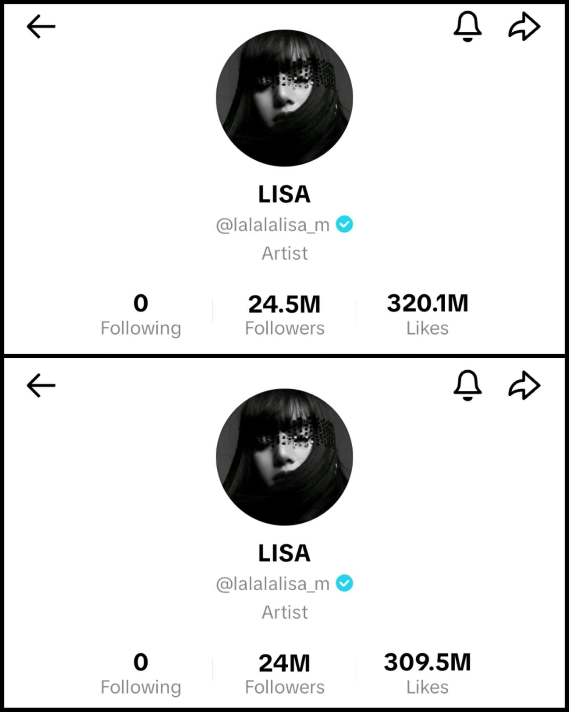Tap the notification bell in bottom profile

[x=468, y=385]
